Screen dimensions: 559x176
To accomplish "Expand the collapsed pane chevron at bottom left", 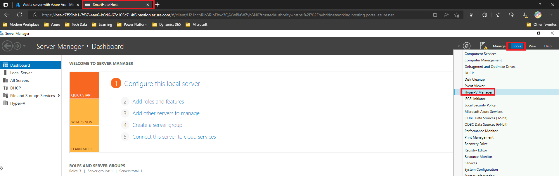I will point(2,168).
